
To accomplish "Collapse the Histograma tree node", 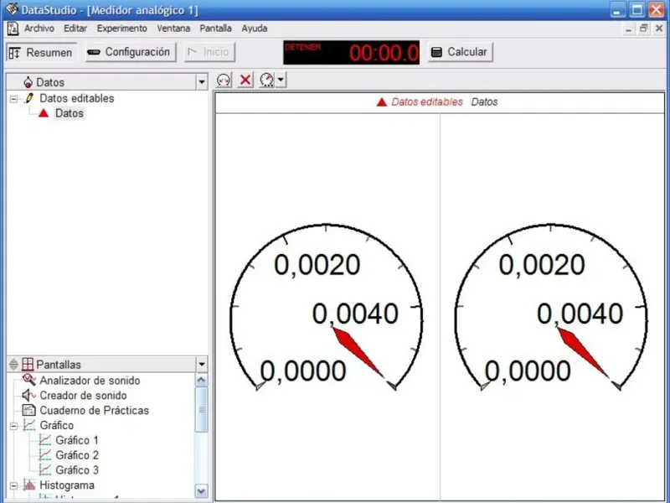I will [x=13, y=486].
